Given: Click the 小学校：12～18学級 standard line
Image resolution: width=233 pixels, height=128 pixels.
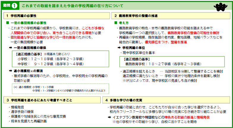Looking at the screenshot, I should point(45,59).
